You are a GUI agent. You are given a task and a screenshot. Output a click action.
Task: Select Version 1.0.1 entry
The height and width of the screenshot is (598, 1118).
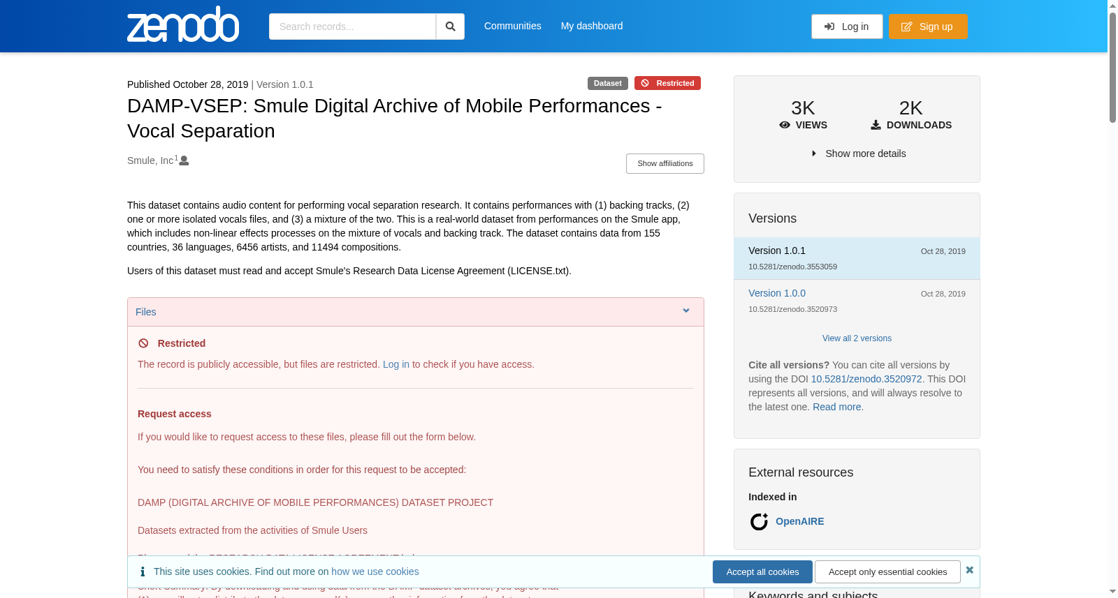(x=857, y=258)
